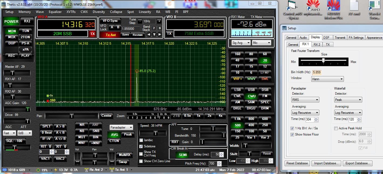Click the CPU usage 19% status icon

point(38,170)
